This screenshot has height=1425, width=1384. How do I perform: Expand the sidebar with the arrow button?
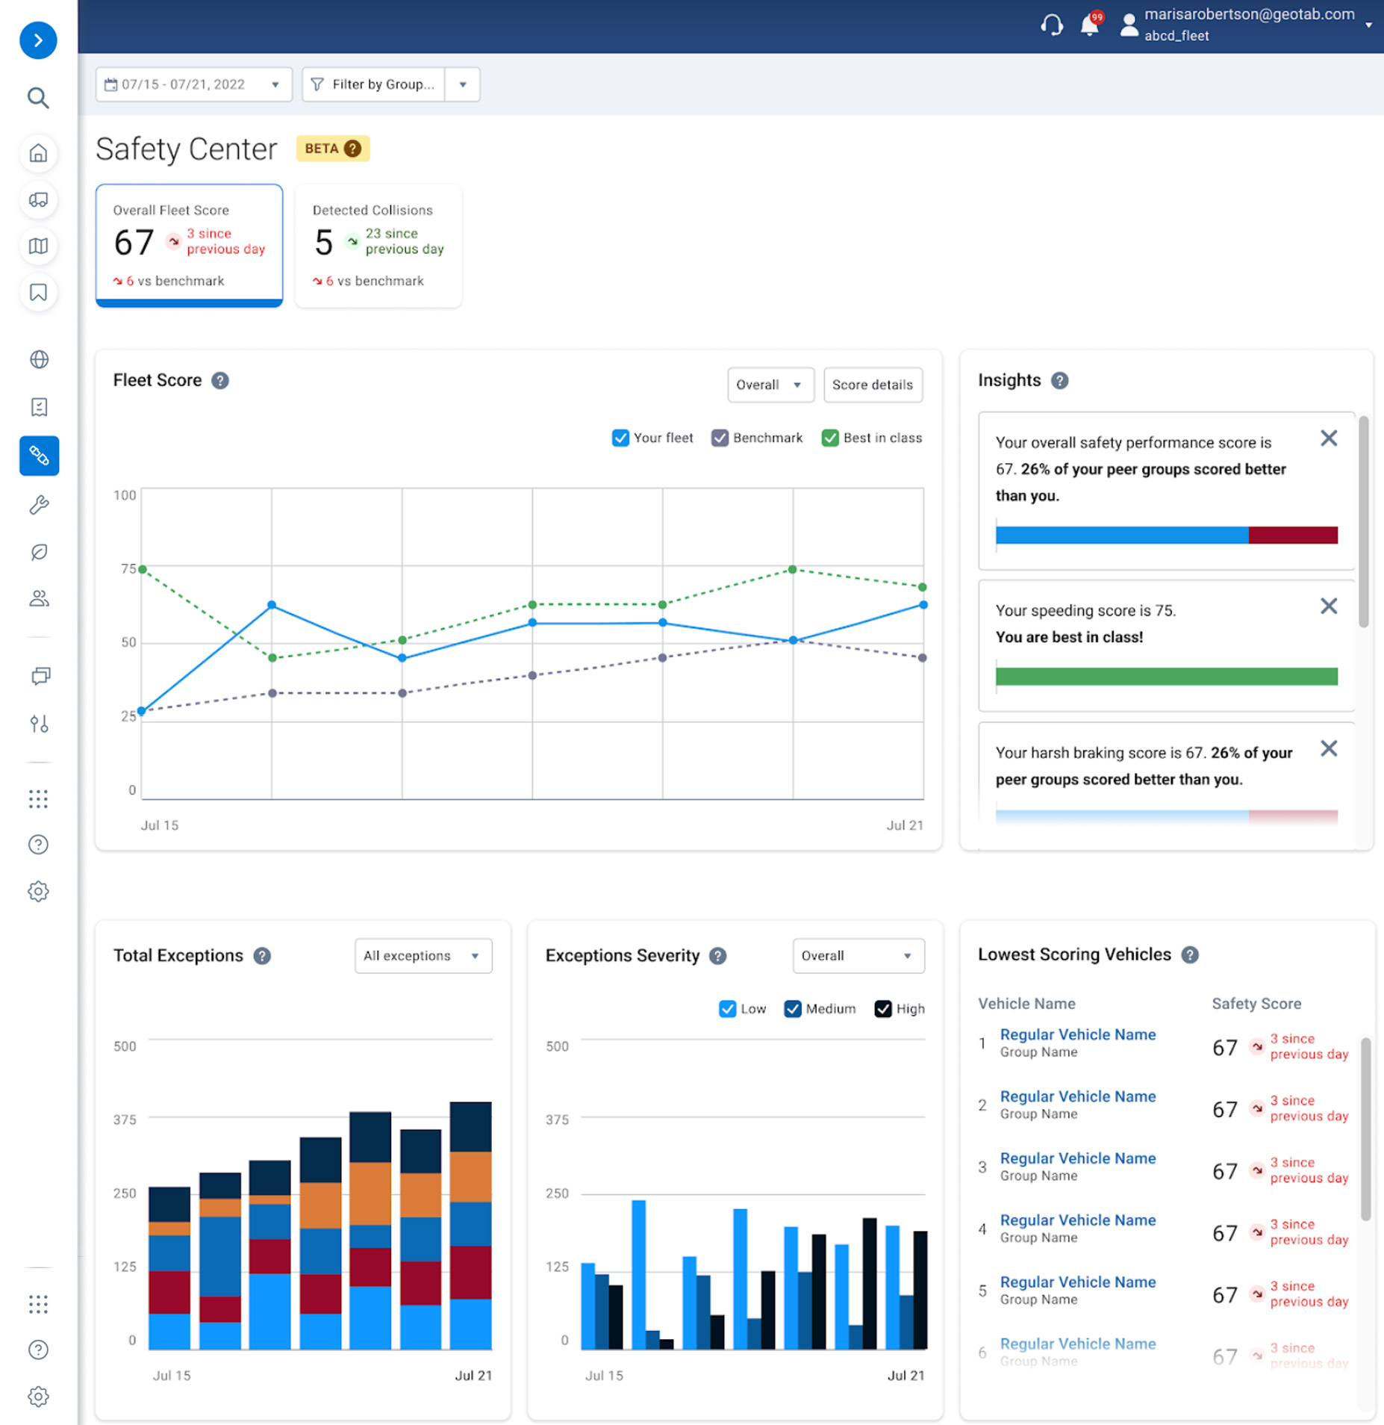click(38, 40)
